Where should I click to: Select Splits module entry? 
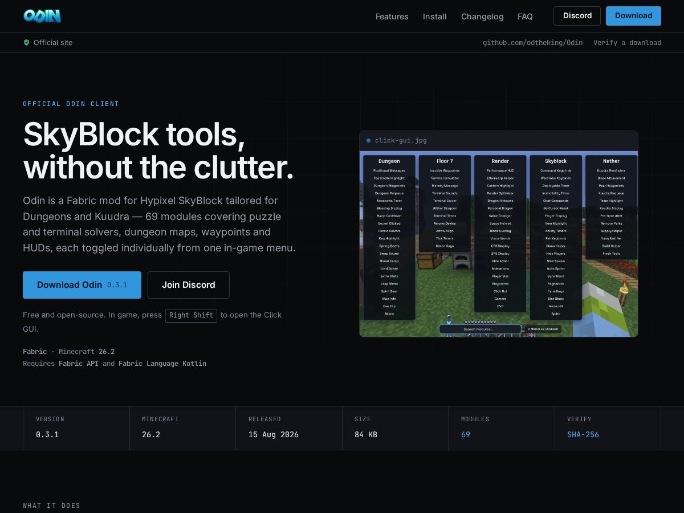coord(556,313)
